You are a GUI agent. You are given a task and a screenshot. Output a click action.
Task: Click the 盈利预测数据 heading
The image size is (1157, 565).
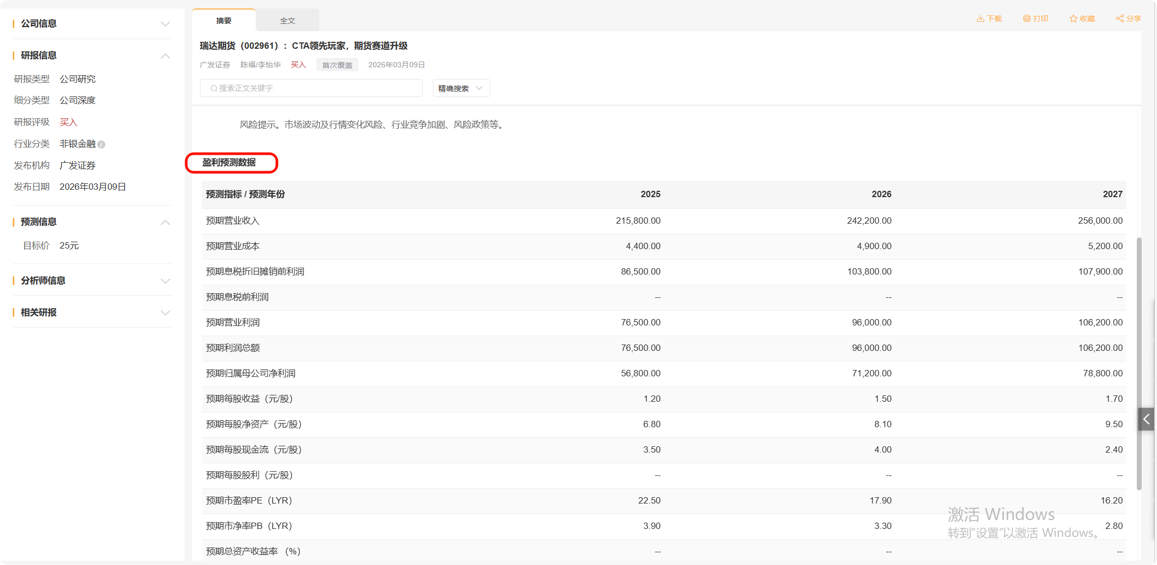(x=229, y=162)
